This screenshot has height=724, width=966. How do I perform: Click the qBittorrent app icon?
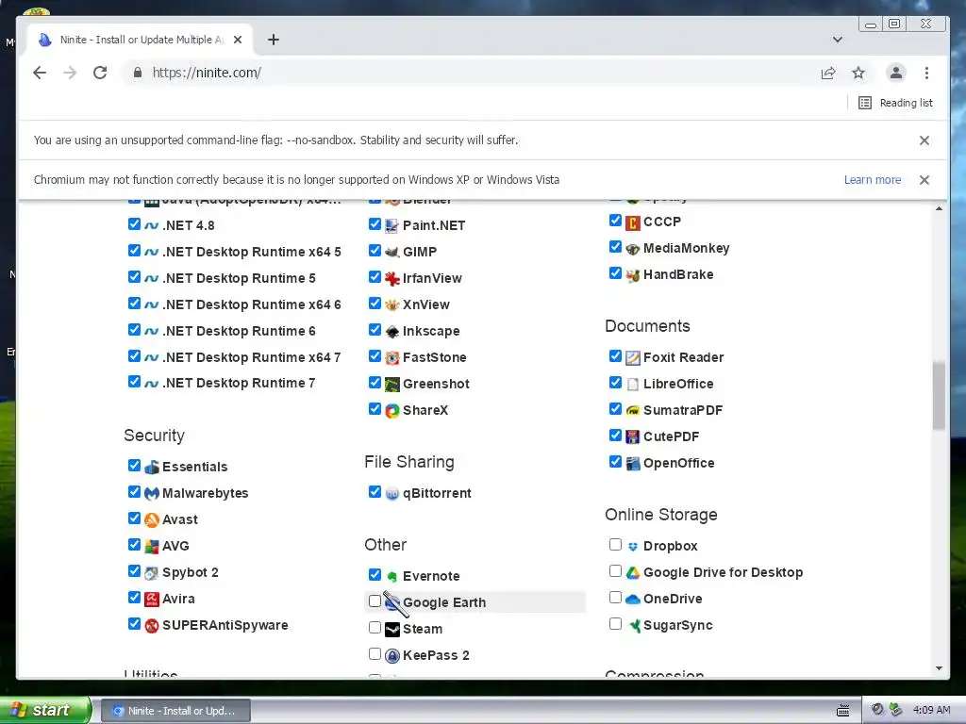click(391, 494)
